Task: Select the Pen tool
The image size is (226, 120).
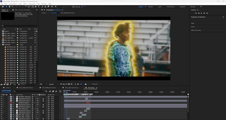Action: [36, 7]
